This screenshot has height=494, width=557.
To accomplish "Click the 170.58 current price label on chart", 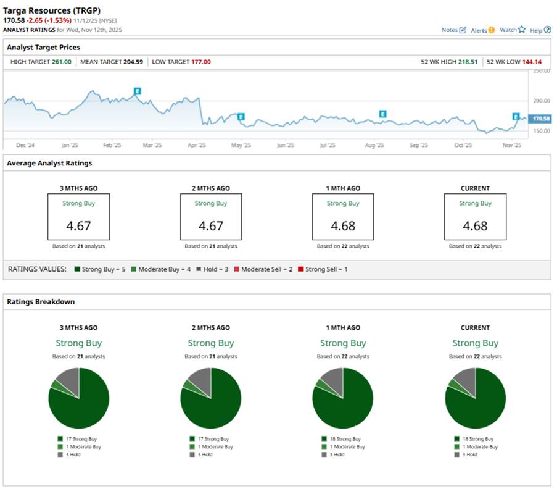I will click(x=540, y=119).
